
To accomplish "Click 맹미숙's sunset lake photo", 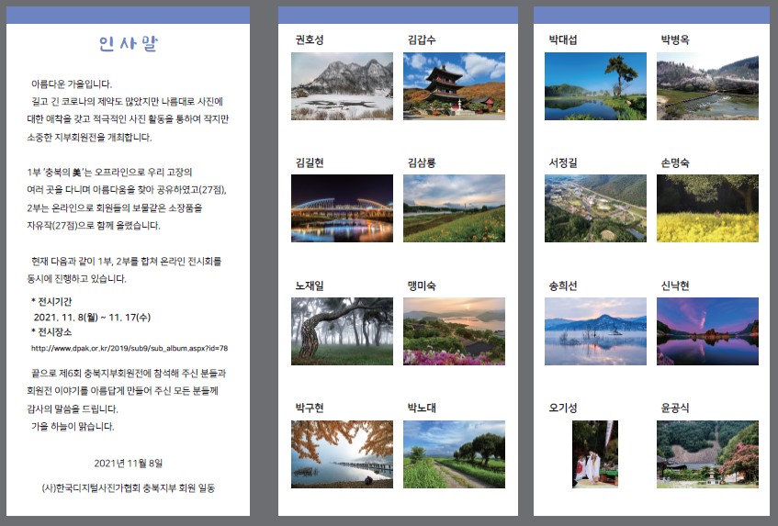I will click(454, 331).
